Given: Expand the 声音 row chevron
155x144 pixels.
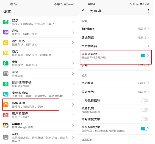Looking at the screenshot, I should click(73, 32).
